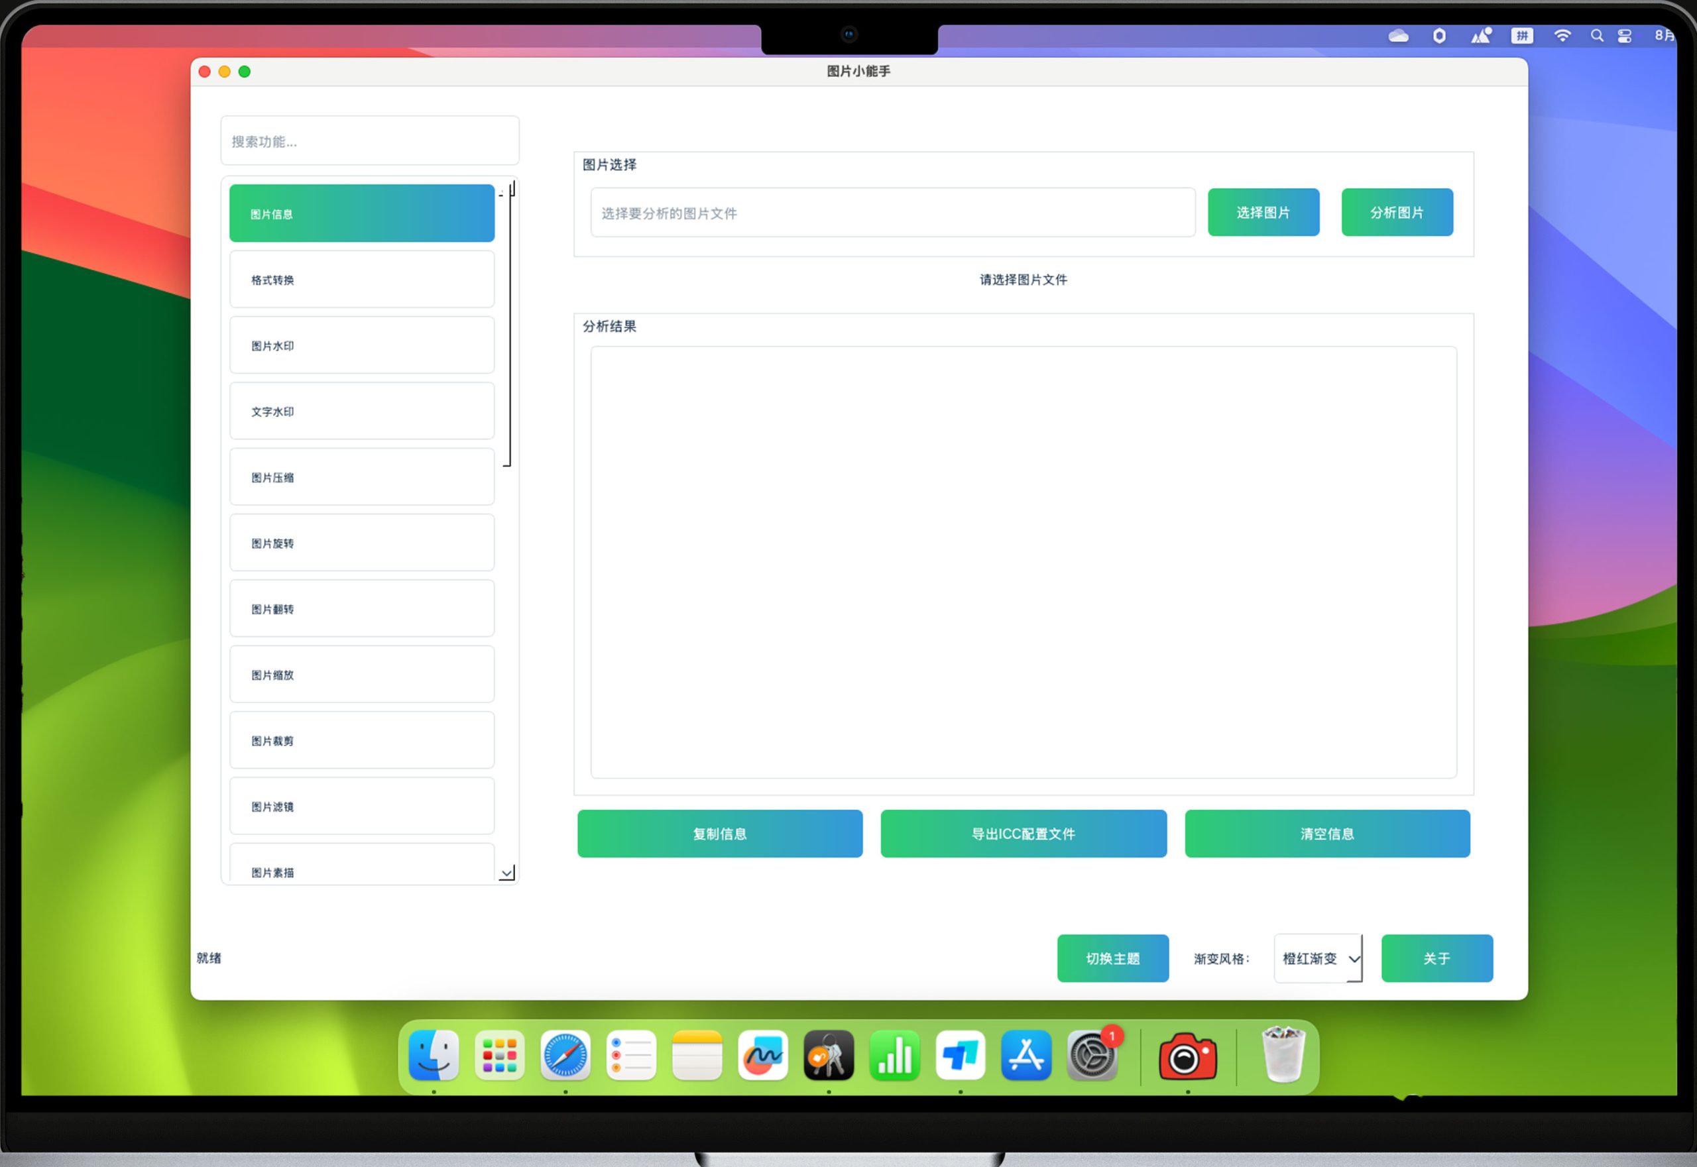
Task: Toggle theme with 切换主题 button
Action: tap(1112, 958)
